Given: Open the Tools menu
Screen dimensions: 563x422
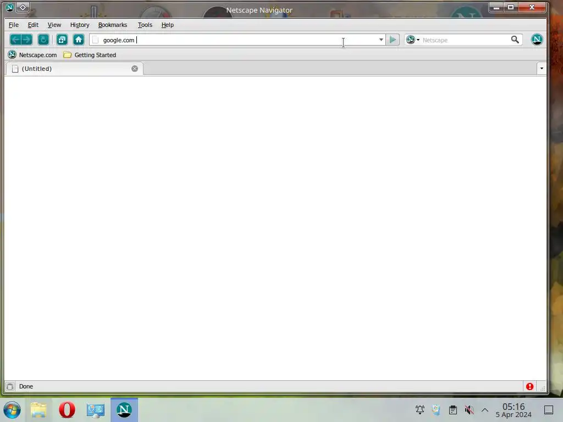Looking at the screenshot, I should tap(145, 25).
